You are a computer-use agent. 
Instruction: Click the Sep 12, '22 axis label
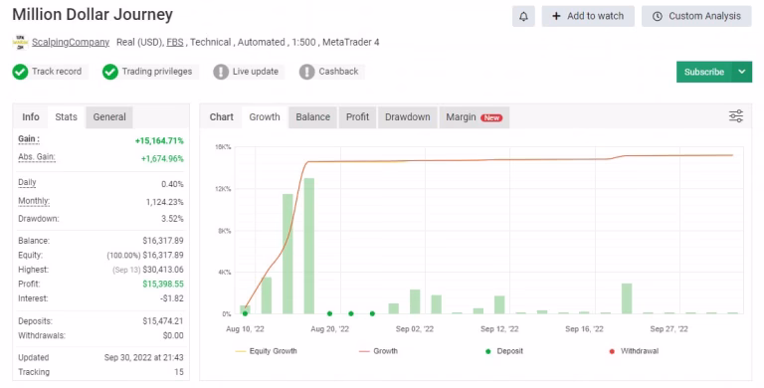click(499, 329)
